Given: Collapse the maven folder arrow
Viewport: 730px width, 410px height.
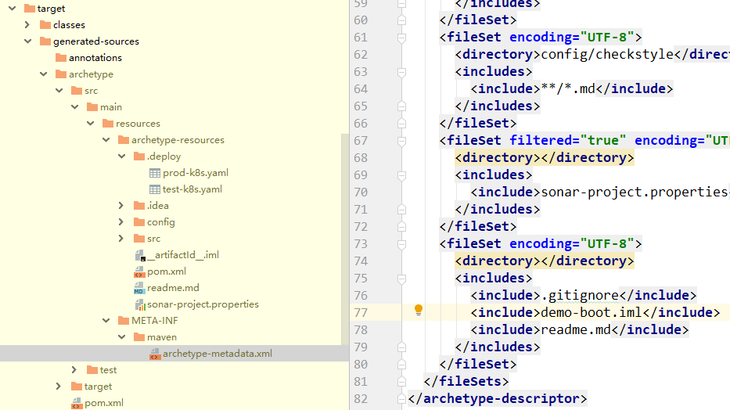Looking at the screenshot, I should [122, 337].
